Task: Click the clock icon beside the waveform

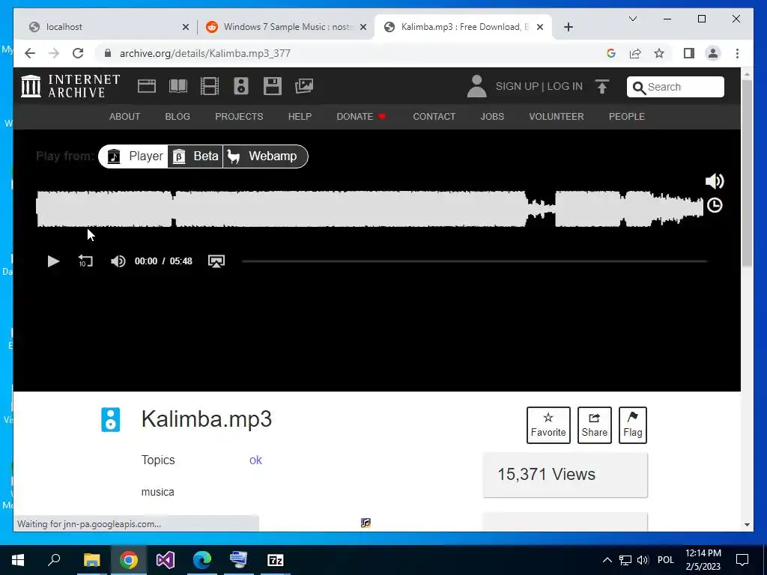Action: [715, 205]
